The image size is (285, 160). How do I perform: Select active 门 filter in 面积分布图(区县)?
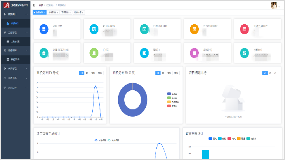[158, 73]
